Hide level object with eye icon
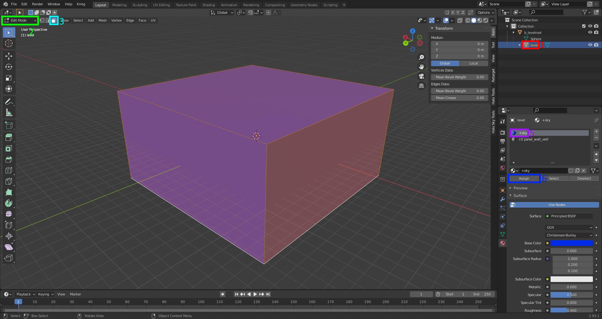Image resolution: width=602 pixels, height=319 pixels. (590, 45)
